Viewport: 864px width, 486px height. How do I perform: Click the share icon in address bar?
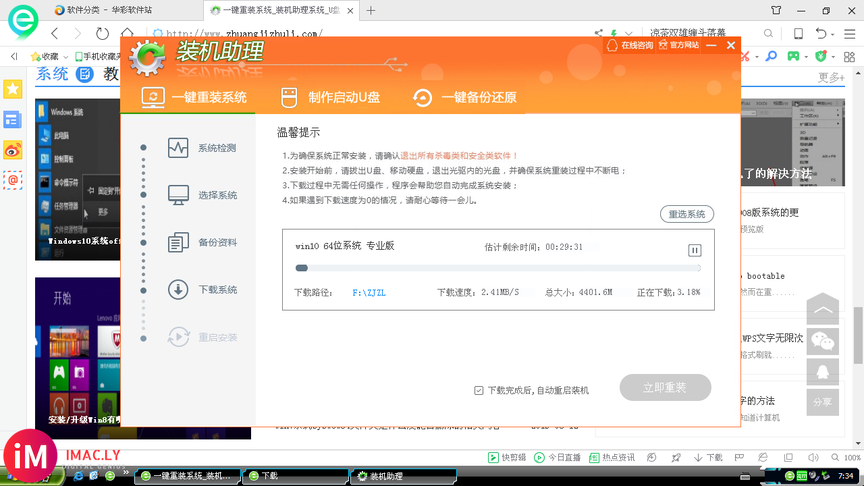pyautogui.click(x=598, y=33)
